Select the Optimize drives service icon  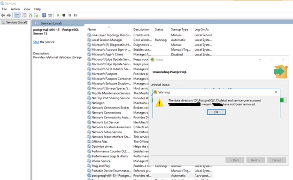click(89, 147)
